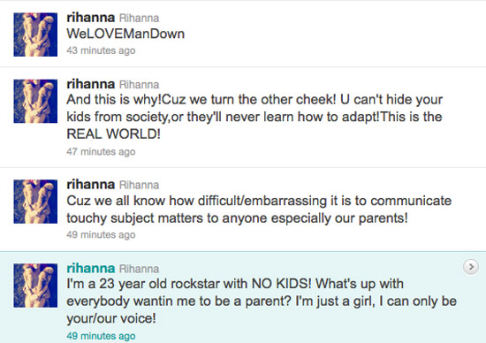Click gray Rihanna display name in third tweet
Viewport: 486px width, 343px height.
[x=139, y=185]
